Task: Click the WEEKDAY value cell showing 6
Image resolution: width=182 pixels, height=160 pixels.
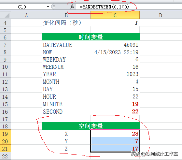Action: pos(115,59)
